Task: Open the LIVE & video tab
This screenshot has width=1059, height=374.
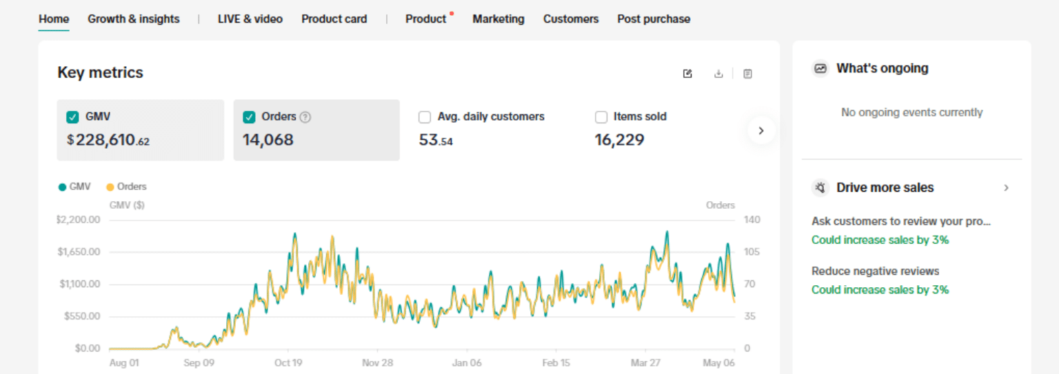Action: coord(250,19)
